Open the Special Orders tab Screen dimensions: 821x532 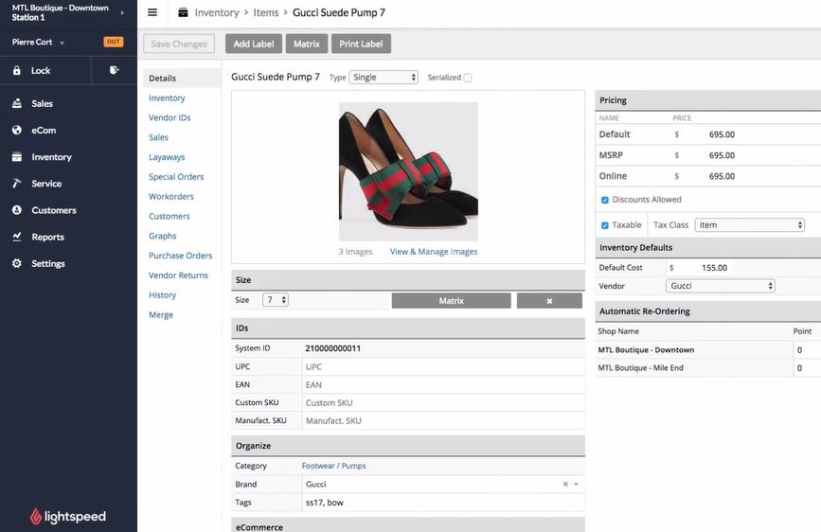tap(176, 177)
